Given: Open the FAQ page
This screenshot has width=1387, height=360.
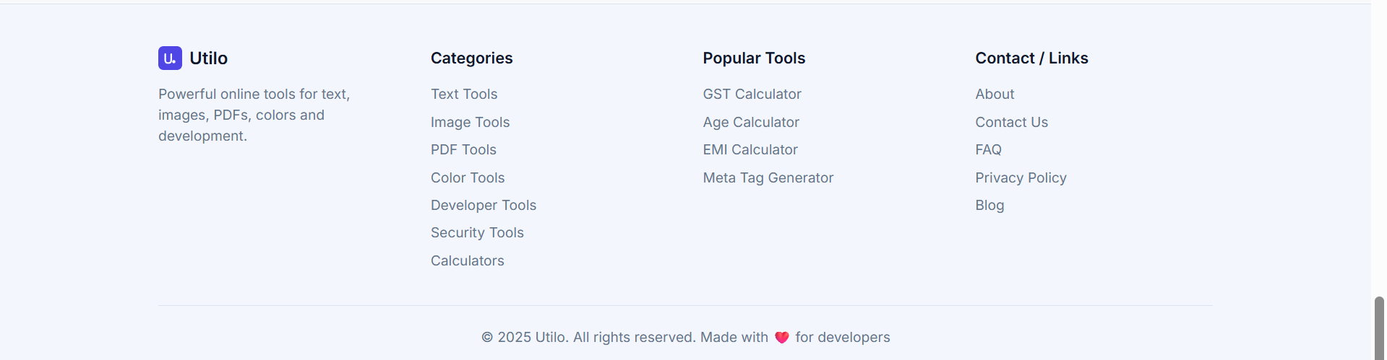Looking at the screenshot, I should (x=988, y=150).
